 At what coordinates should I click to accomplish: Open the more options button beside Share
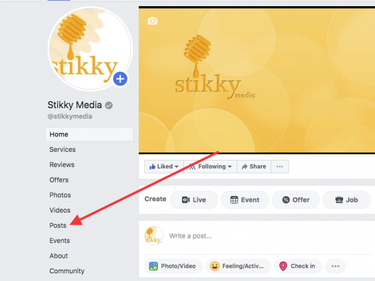click(280, 167)
